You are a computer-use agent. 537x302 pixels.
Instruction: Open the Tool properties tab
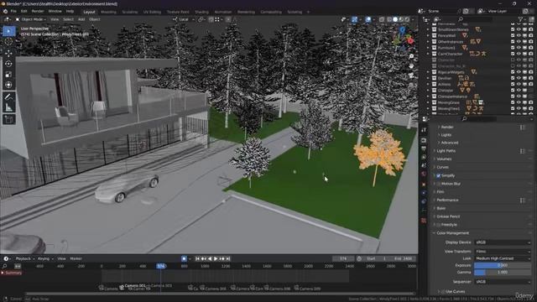coord(424,130)
